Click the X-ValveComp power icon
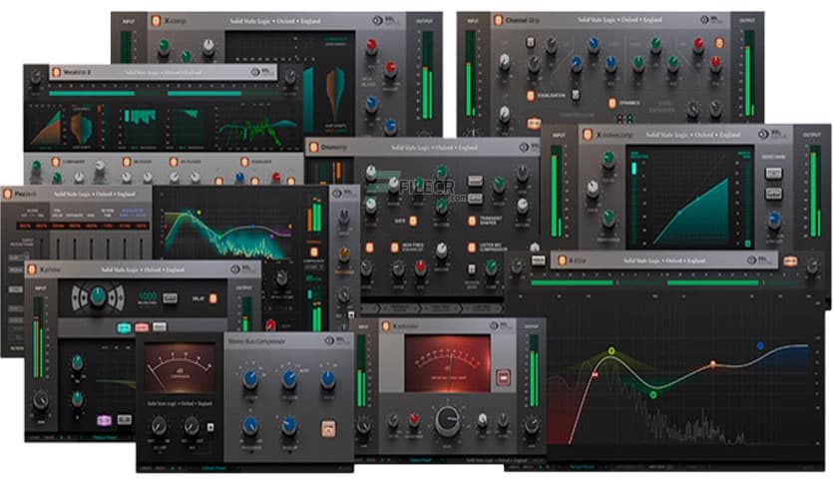The width and height of the screenshot is (834, 483). tap(588, 135)
